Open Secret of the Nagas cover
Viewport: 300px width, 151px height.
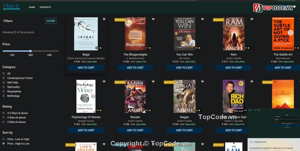click(x=184, y=96)
